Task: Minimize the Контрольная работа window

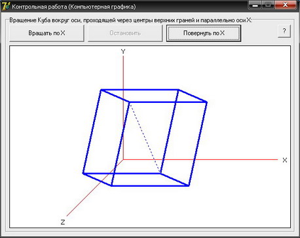Action: (x=255, y=5)
